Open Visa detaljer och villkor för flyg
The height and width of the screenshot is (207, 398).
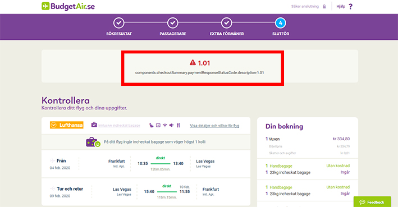214,126
